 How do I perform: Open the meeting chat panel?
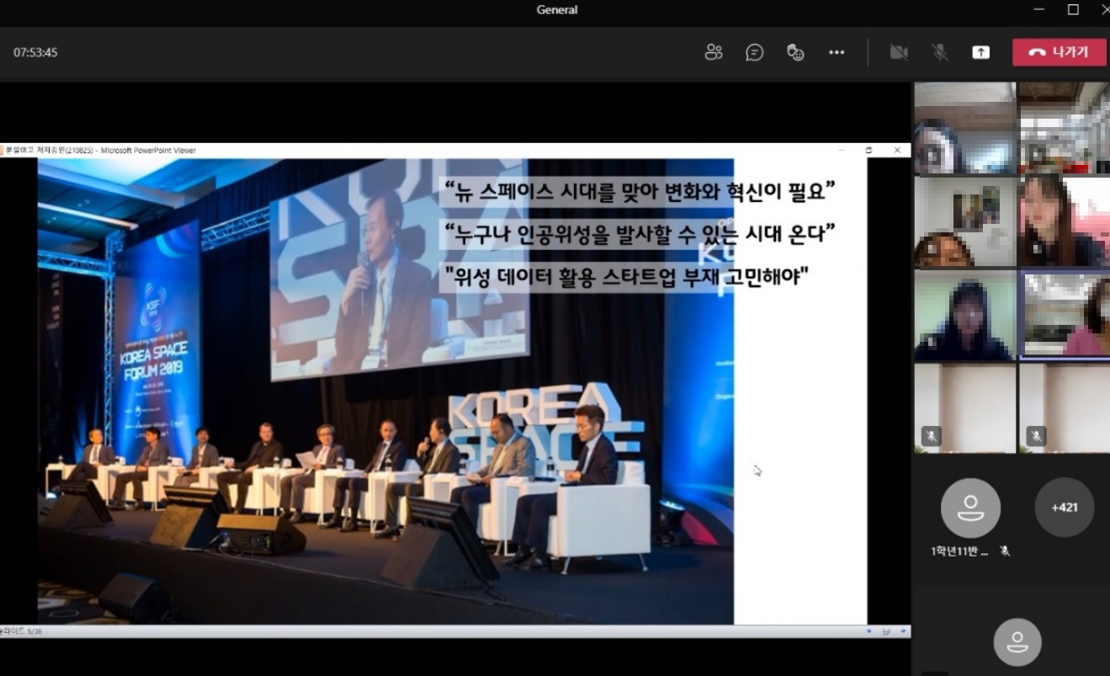755,52
